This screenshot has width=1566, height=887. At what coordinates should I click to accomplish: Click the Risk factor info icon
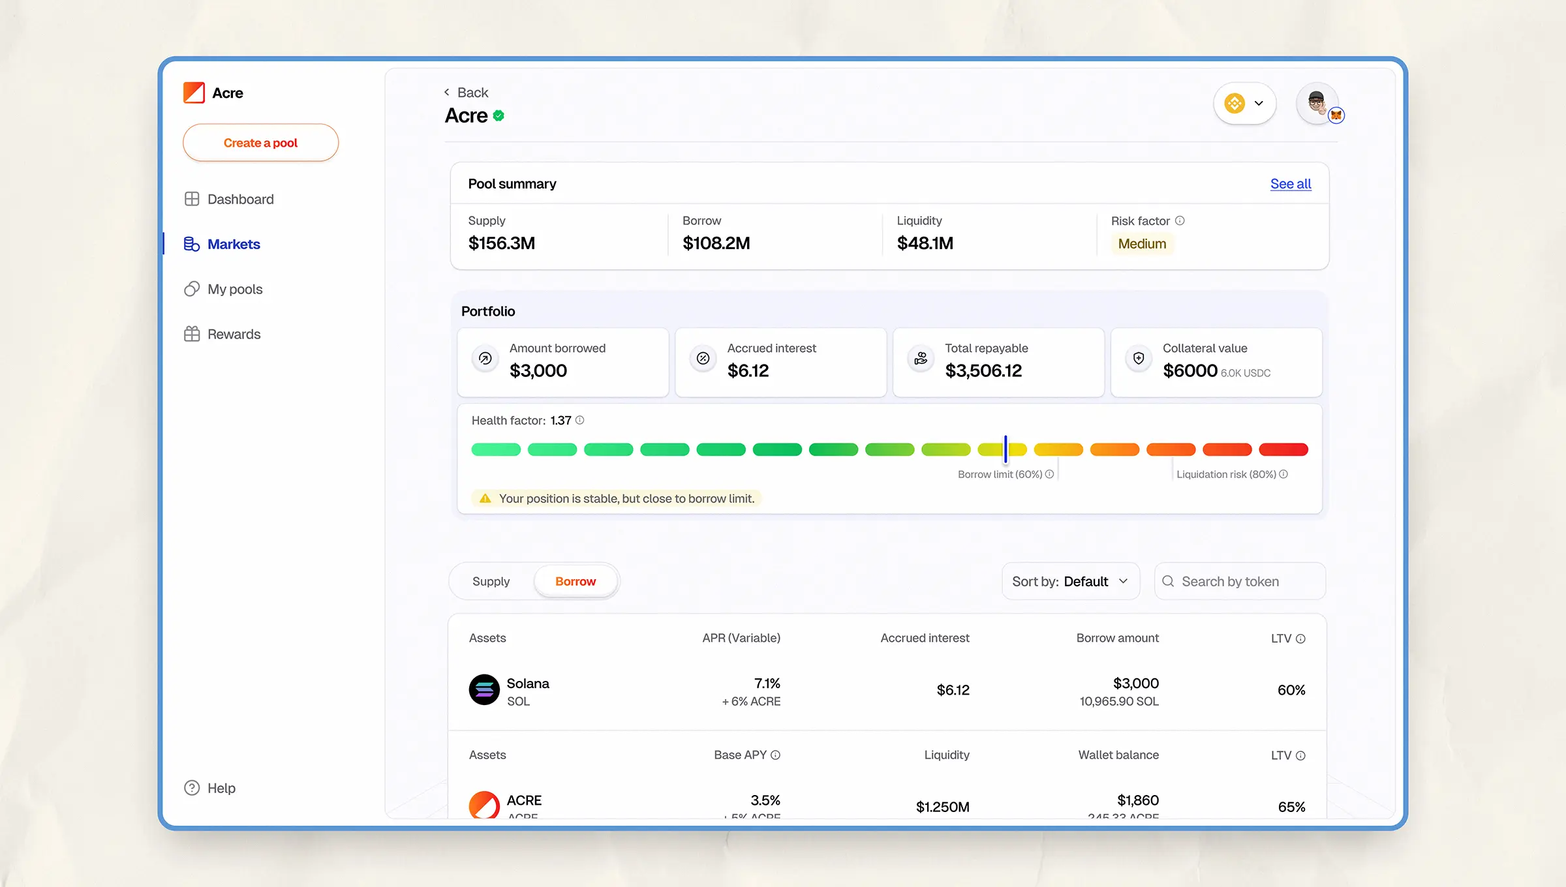pyautogui.click(x=1180, y=220)
